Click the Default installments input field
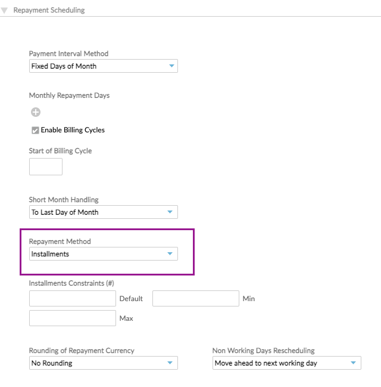Viewport: 381px width, 387px height. [x=72, y=298]
